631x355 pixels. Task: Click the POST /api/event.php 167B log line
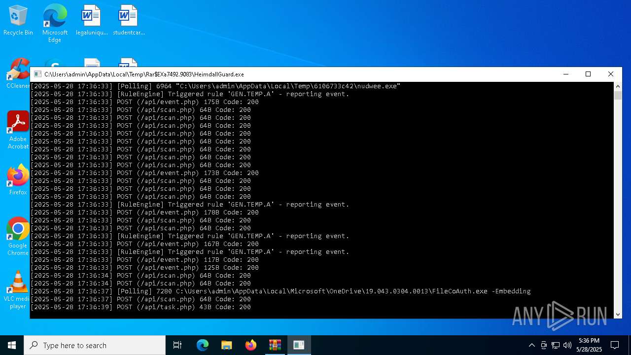(144, 244)
